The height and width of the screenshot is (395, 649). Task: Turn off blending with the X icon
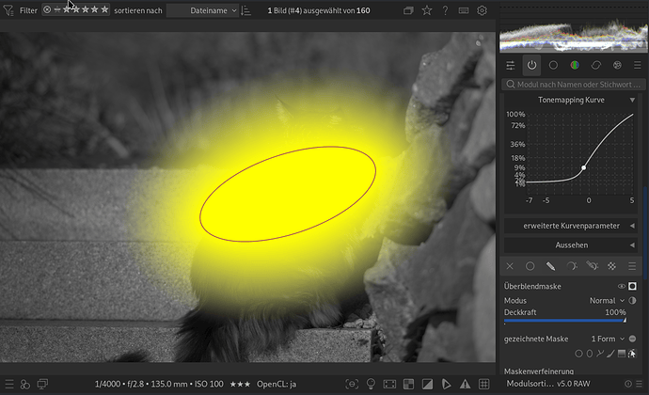[510, 266]
